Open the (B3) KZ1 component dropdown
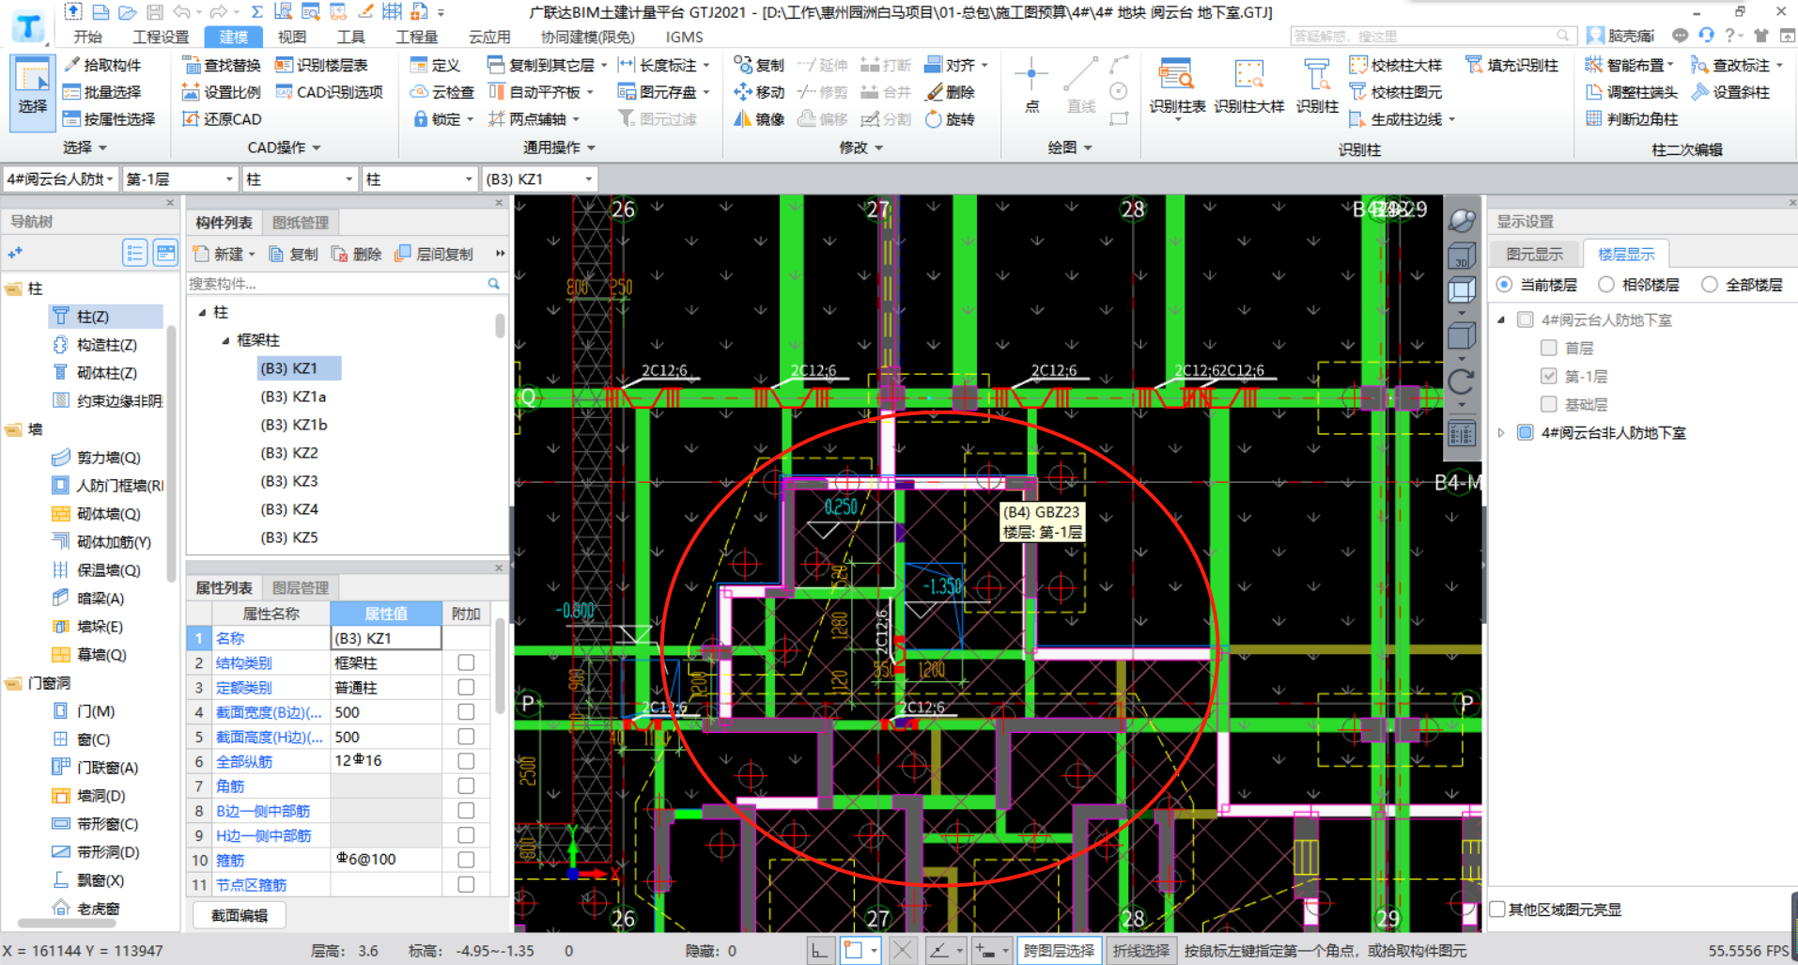The width and height of the screenshot is (1798, 965). coord(589,179)
